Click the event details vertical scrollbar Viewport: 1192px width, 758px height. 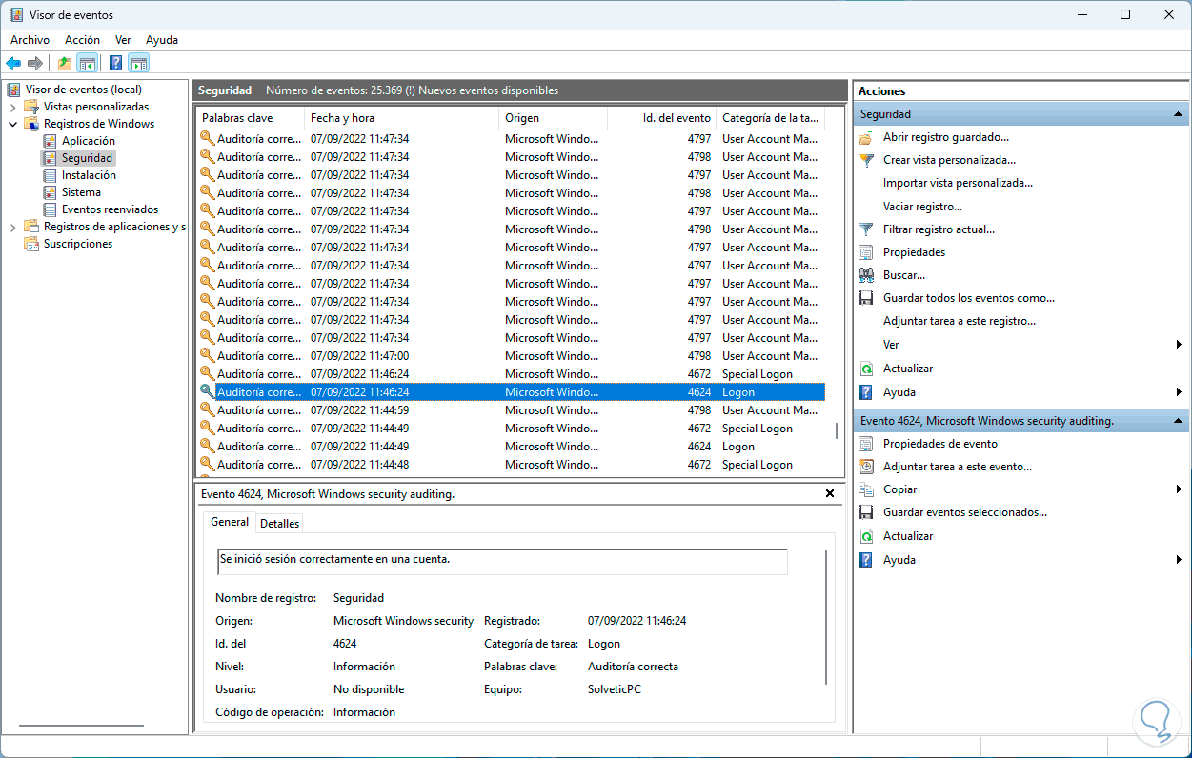[828, 618]
